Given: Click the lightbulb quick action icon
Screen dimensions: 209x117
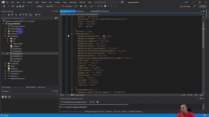Looking at the screenshot, I should [69, 36].
